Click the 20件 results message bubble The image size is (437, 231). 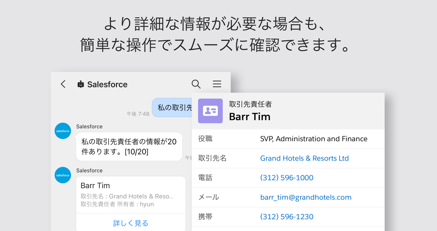[129, 146]
